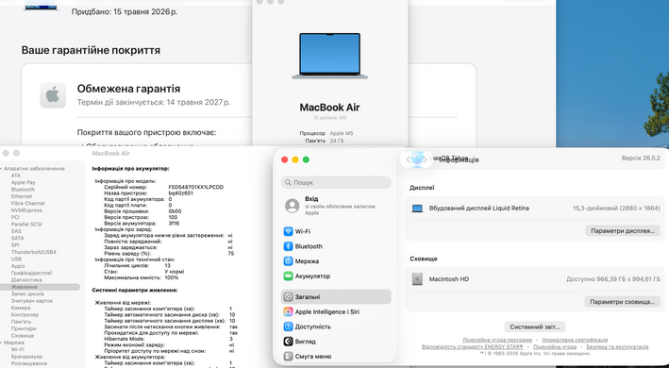Image resolution: width=669 pixels, height=368 pixels.
Task: Select Parallel SCSI in hardware list
Action: (x=26, y=225)
